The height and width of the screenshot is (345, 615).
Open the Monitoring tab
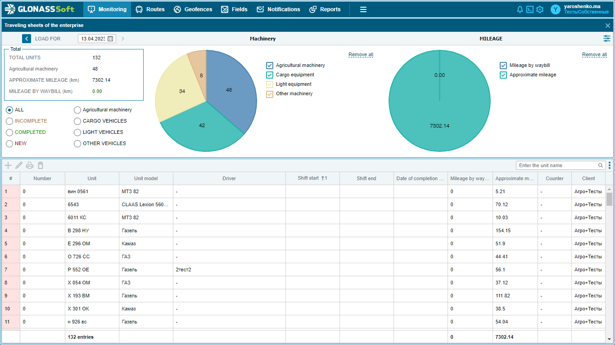click(x=107, y=9)
